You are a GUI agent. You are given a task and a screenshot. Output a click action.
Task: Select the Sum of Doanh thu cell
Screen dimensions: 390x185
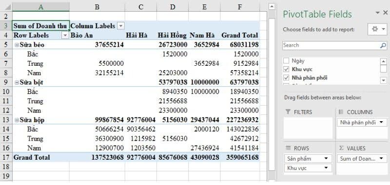click(41, 26)
